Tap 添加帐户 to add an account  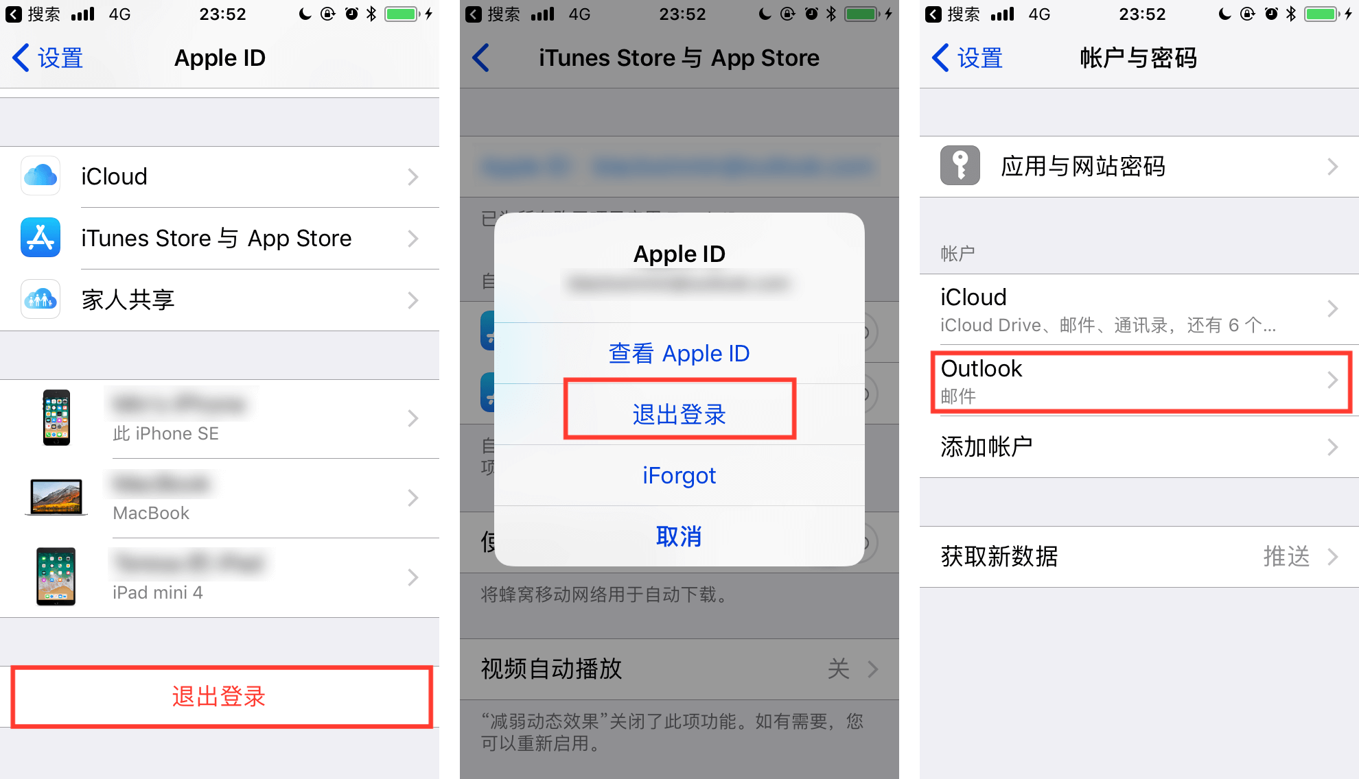pos(1139,447)
